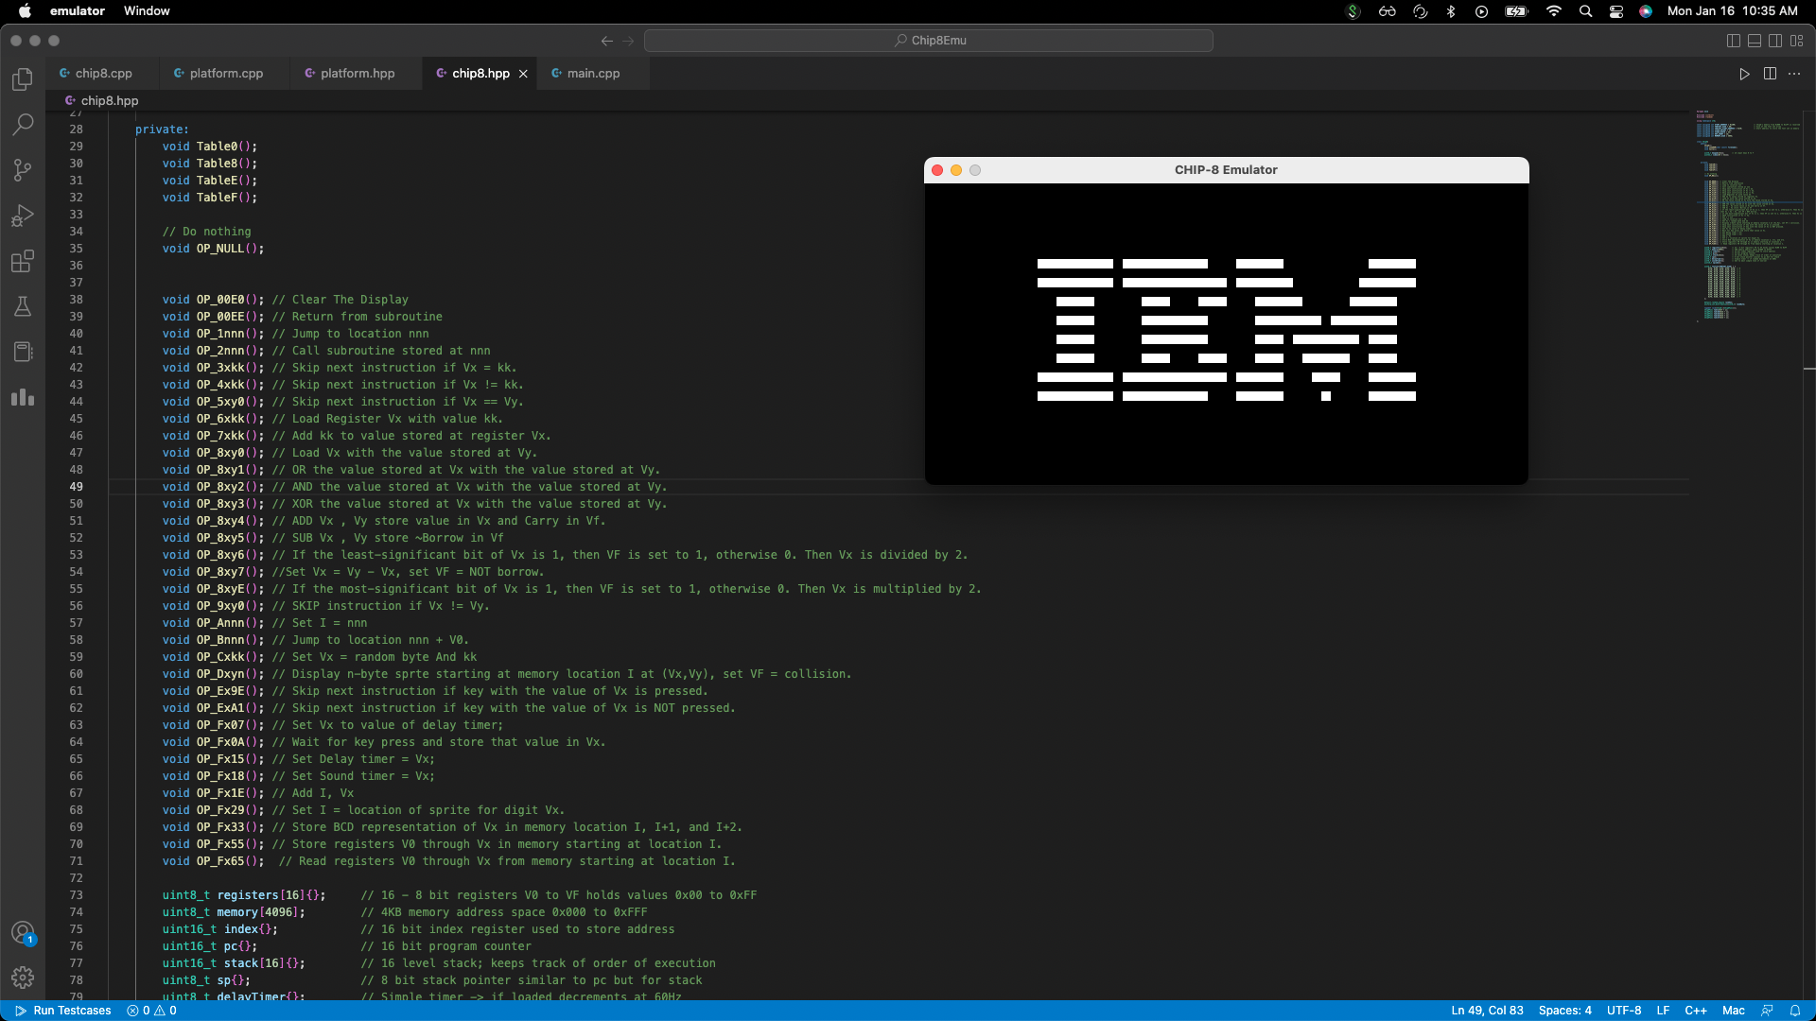This screenshot has height=1021, width=1816.
Task: Open Run and Debug view
Action: [x=23, y=216]
